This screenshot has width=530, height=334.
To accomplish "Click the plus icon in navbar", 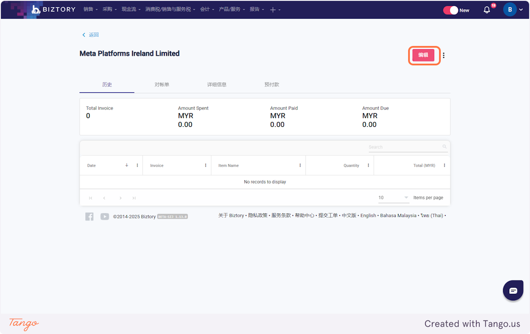I will (x=273, y=10).
